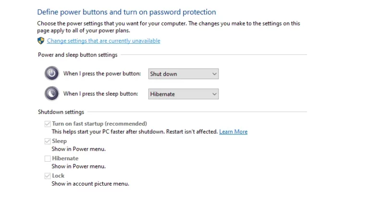369x224 pixels.
Task: Click the sleep button moon icon
Action: tap(52, 94)
